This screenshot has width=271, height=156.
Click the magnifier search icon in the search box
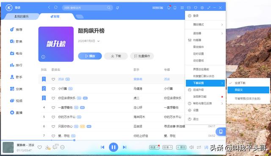click(109, 8)
